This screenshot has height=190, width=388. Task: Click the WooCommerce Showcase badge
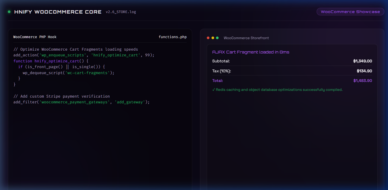pos(350,12)
